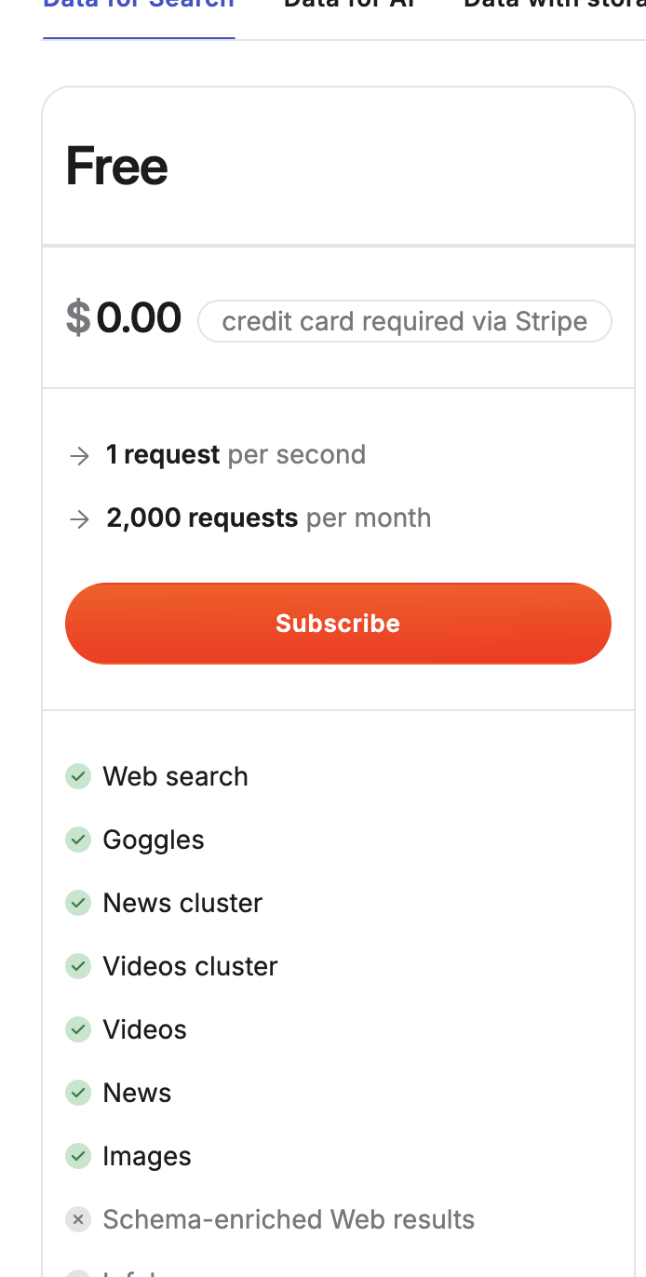The height and width of the screenshot is (1277, 646).
Task: Click the Images checkmark icon
Action: coord(78,1156)
